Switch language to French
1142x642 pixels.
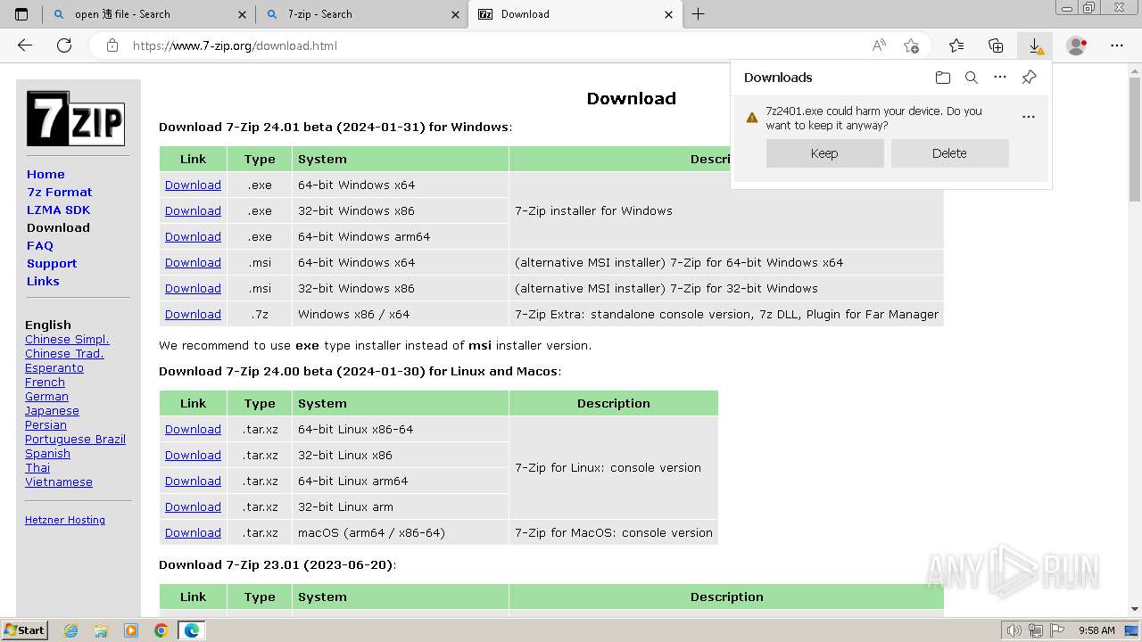pyautogui.click(x=45, y=382)
